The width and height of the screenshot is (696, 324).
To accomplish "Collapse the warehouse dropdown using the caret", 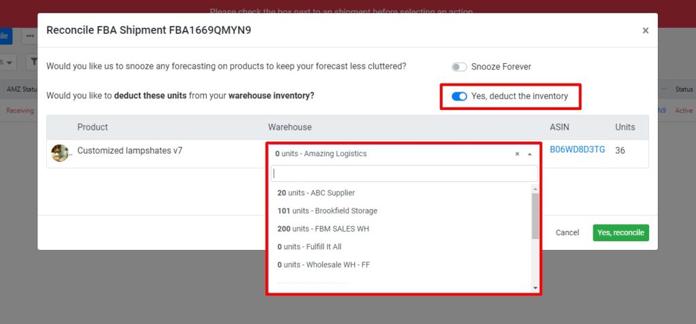I will coord(529,154).
